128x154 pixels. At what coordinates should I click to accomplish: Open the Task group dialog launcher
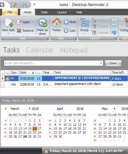[x=47, y=38]
